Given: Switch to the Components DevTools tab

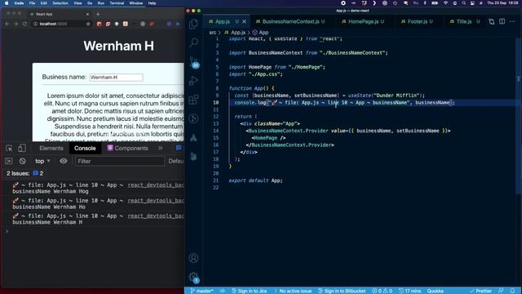Looking at the screenshot, I should (x=127, y=148).
